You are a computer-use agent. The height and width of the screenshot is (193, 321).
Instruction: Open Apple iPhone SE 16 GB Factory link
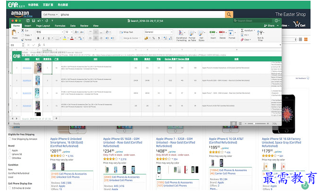click(x=282, y=143)
